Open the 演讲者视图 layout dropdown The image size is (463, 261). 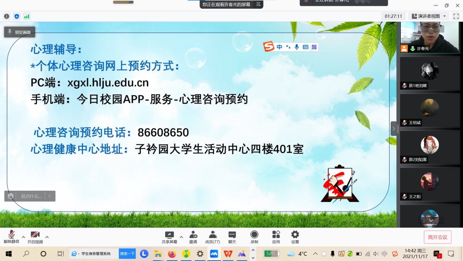(x=429, y=16)
